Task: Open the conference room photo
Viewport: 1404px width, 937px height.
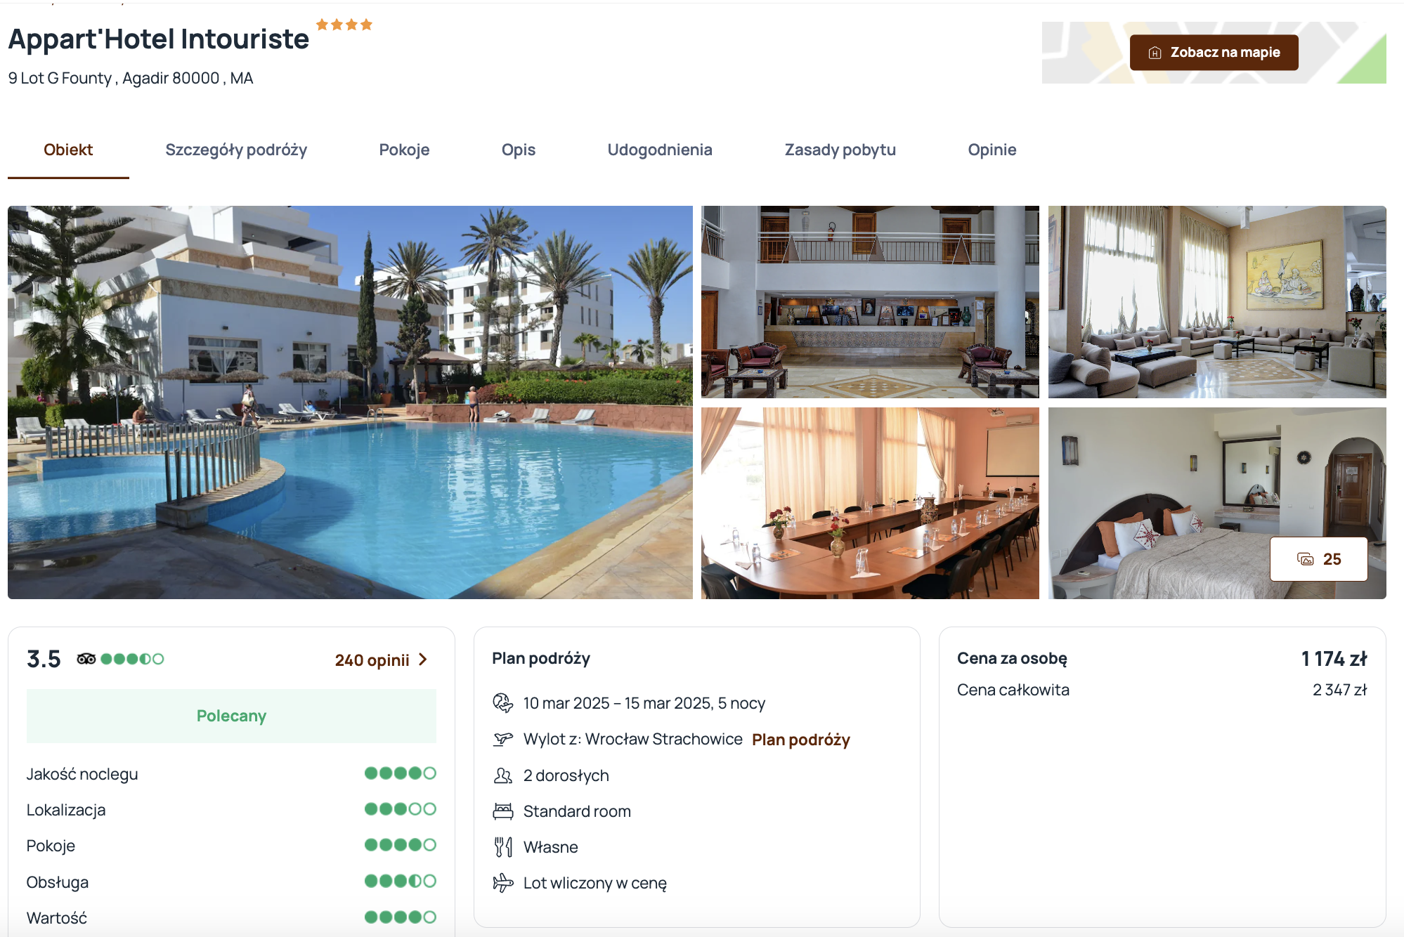Action: tap(870, 503)
